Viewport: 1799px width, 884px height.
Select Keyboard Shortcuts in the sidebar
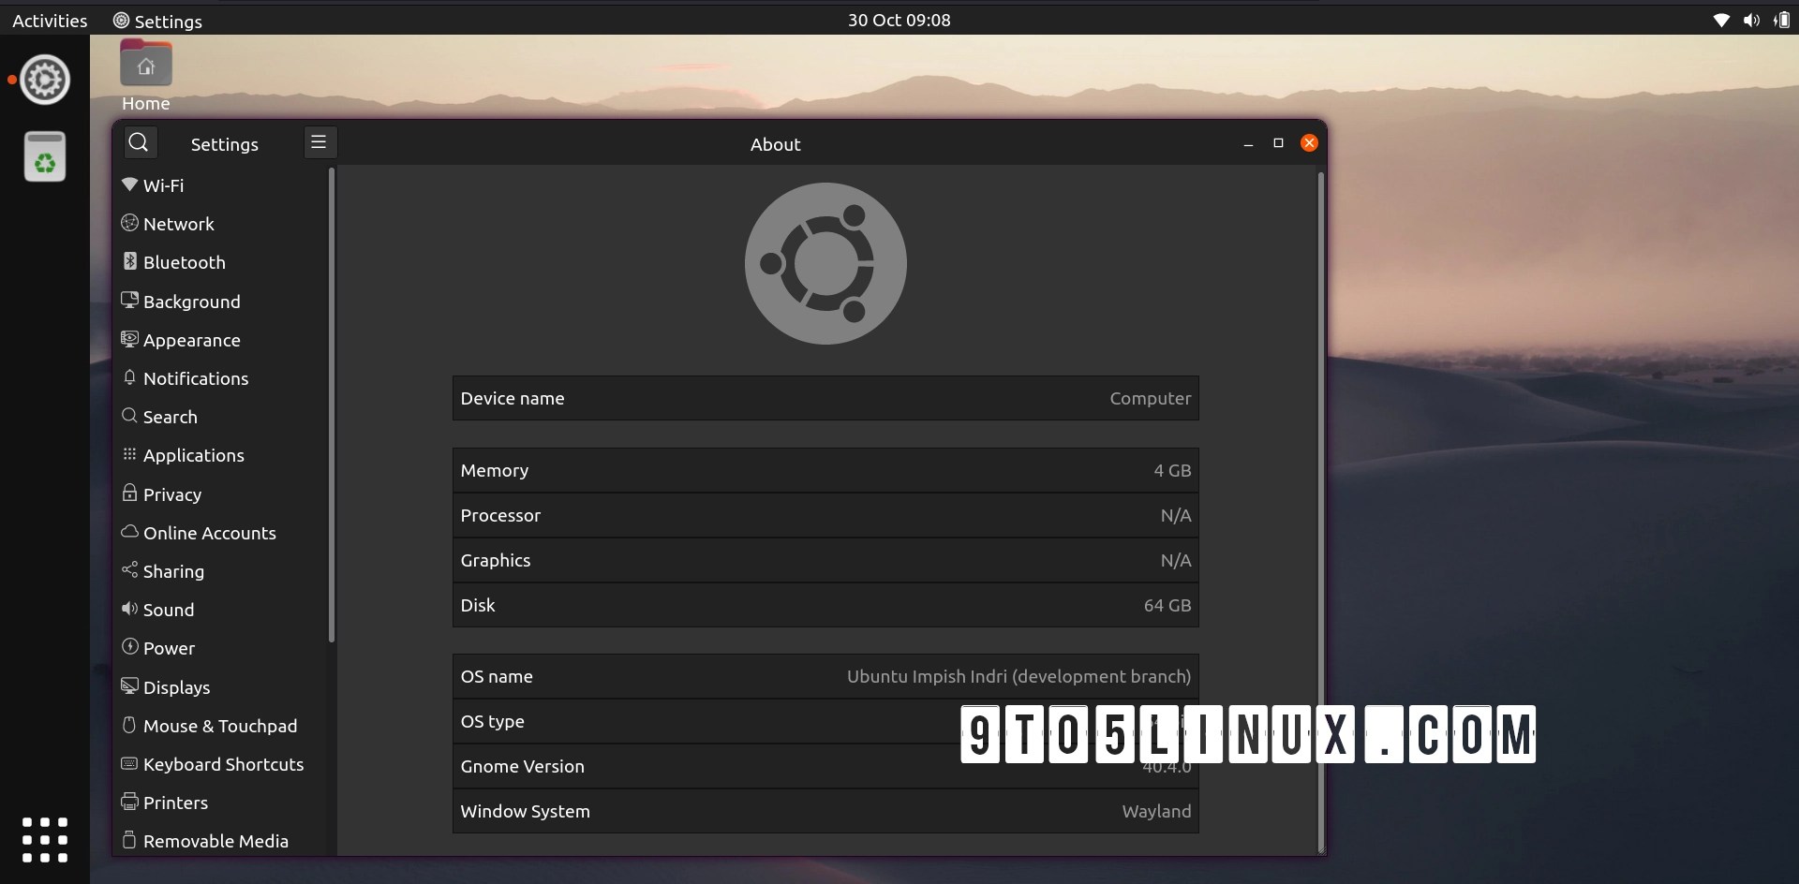point(221,764)
